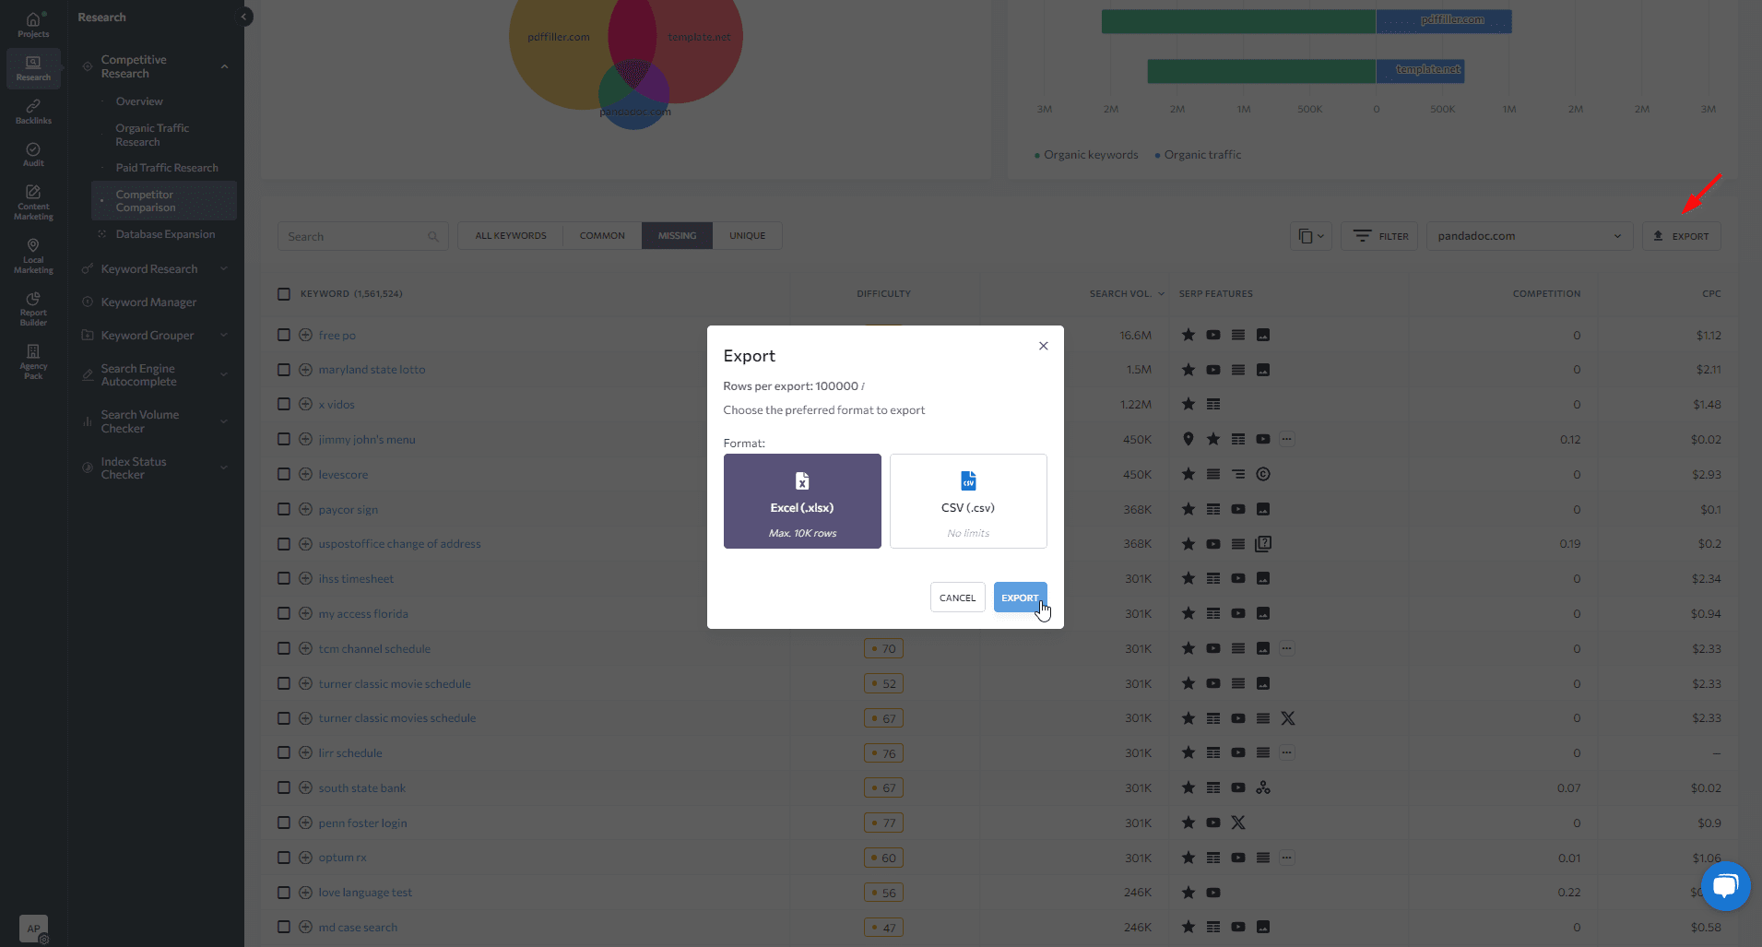Image resolution: width=1762 pixels, height=947 pixels.
Task: Choose CSV (.csv) export format
Action: (968, 501)
